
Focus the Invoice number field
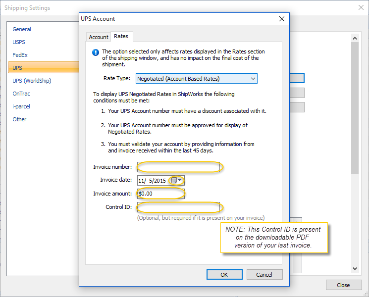178,167
